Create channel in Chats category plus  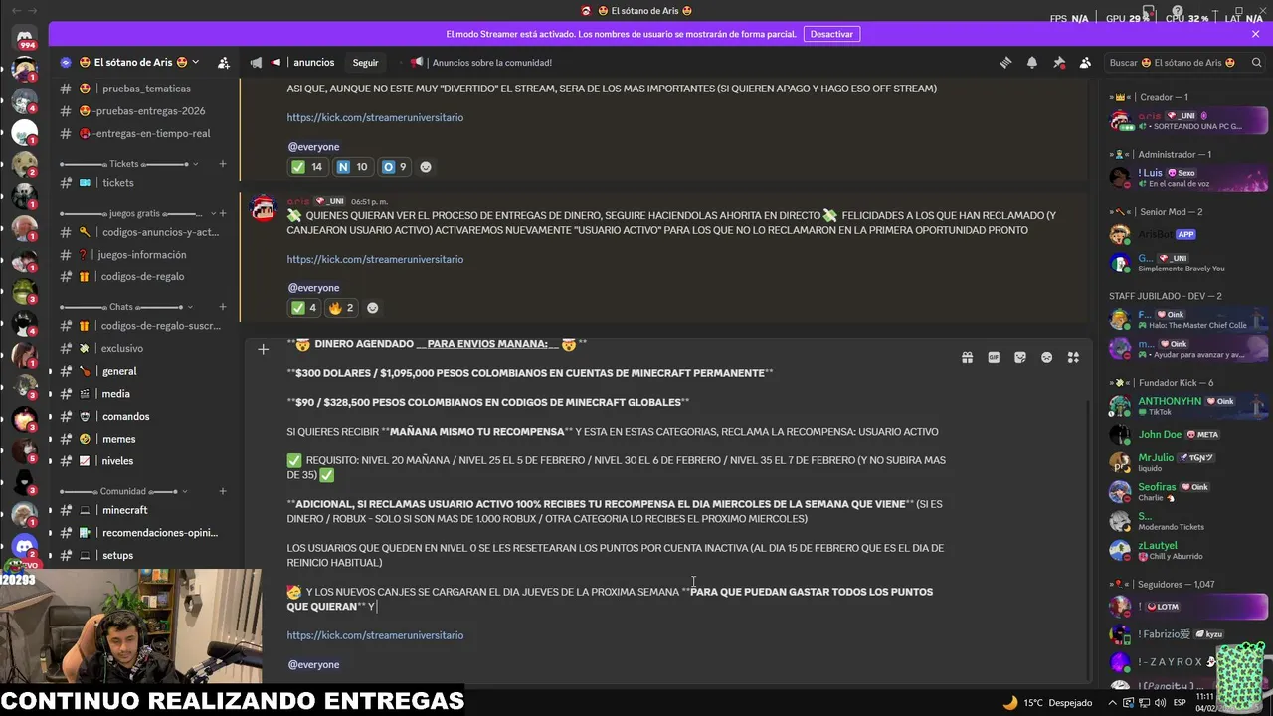click(x=223, y=307)
